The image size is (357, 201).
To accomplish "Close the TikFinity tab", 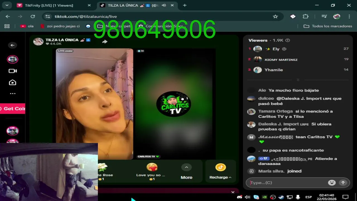I will click(89, 5).
